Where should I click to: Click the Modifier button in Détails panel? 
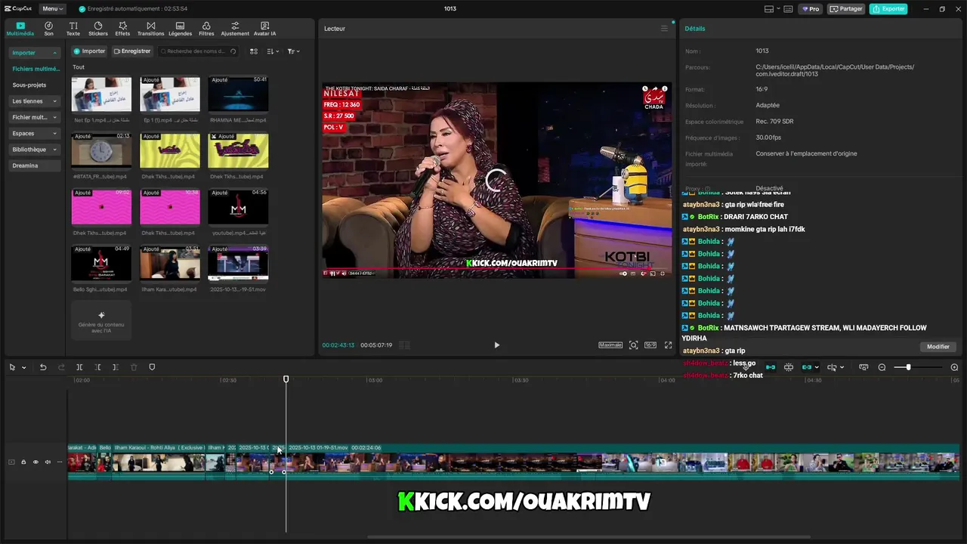(x=938, y=347)
